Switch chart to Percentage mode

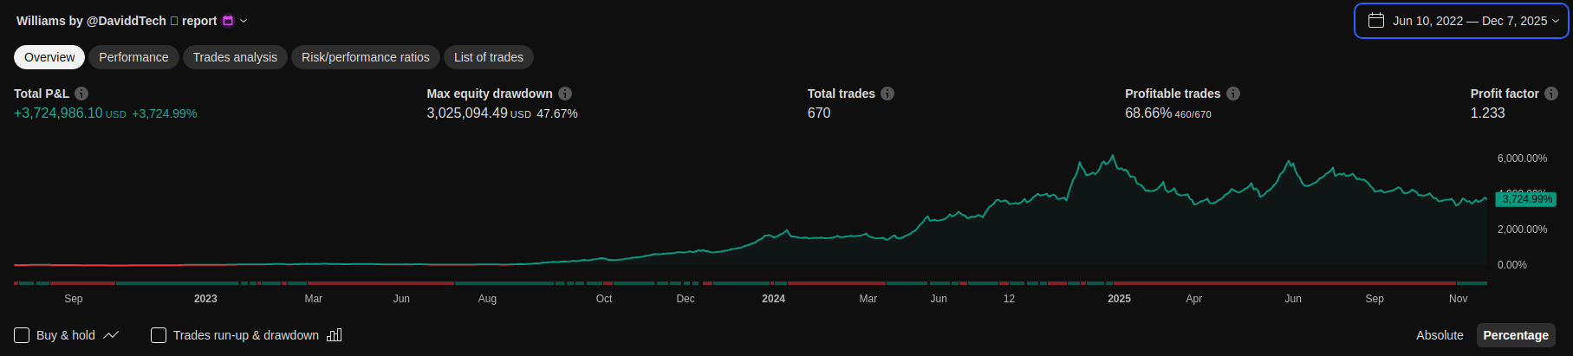tap(1515, 335)
